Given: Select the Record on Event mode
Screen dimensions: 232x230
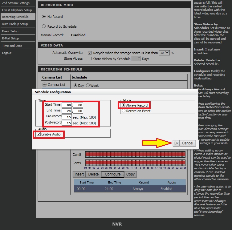Looking at the screenshot, I should coord(124,111).
